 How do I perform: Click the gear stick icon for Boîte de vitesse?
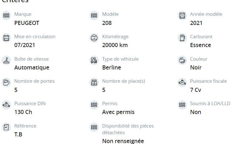click(6, 60)
